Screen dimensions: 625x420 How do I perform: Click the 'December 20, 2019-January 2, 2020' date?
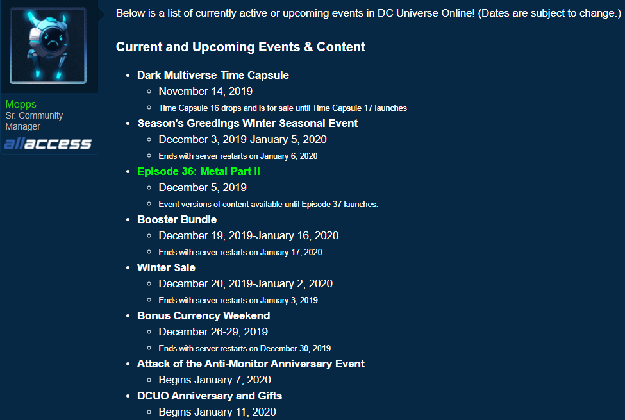tap(246, 283)
